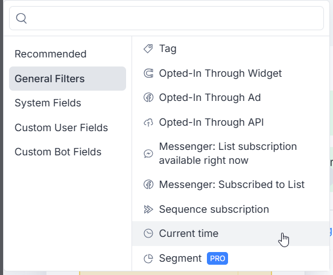
Task: Click the Messenger chat bubble icon
Action: pyautogui.click(x=148, y=154)
